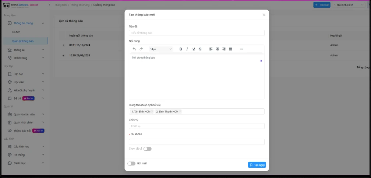
Task: Expand the Kết nối phụ huynh menu
Action: [43, 90]
